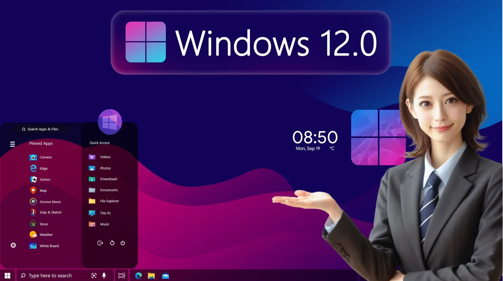Open Documents folder icon
Image resolution: width=503 pixels, height=281 pixels.
92,190
